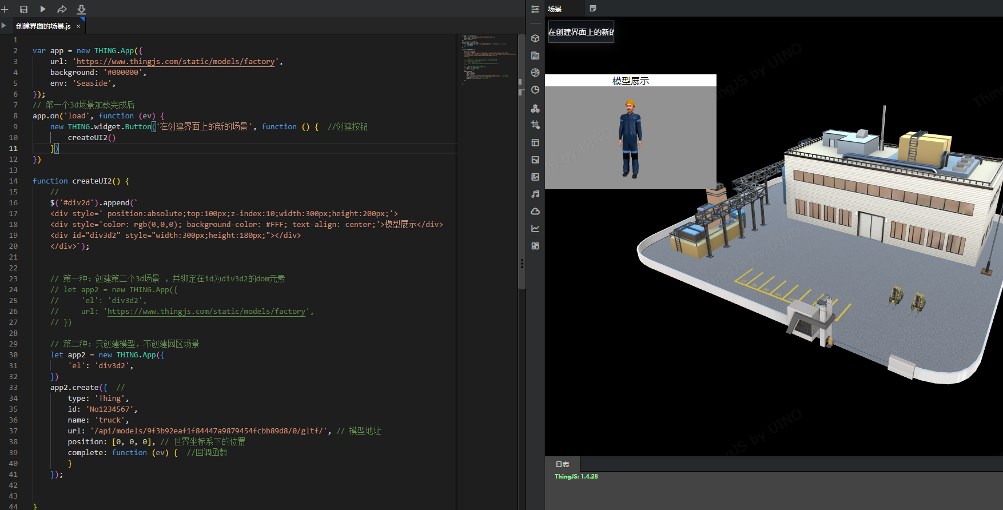Click the commented factory URL on line 26
This screenshot has height=510, width=1003.
coord(207,312)
